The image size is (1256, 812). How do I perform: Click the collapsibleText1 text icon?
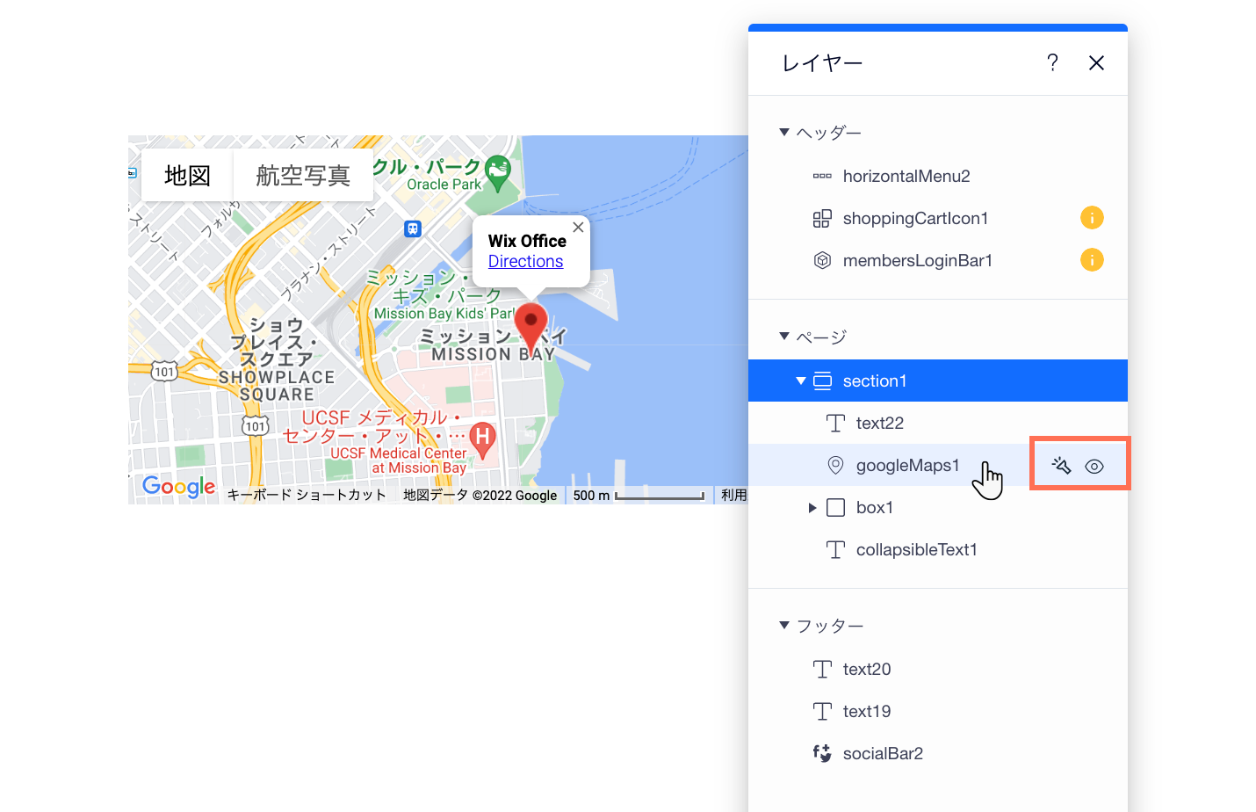click(x=835, y=549)
